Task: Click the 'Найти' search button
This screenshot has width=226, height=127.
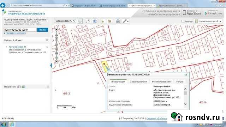Action: 42,30
